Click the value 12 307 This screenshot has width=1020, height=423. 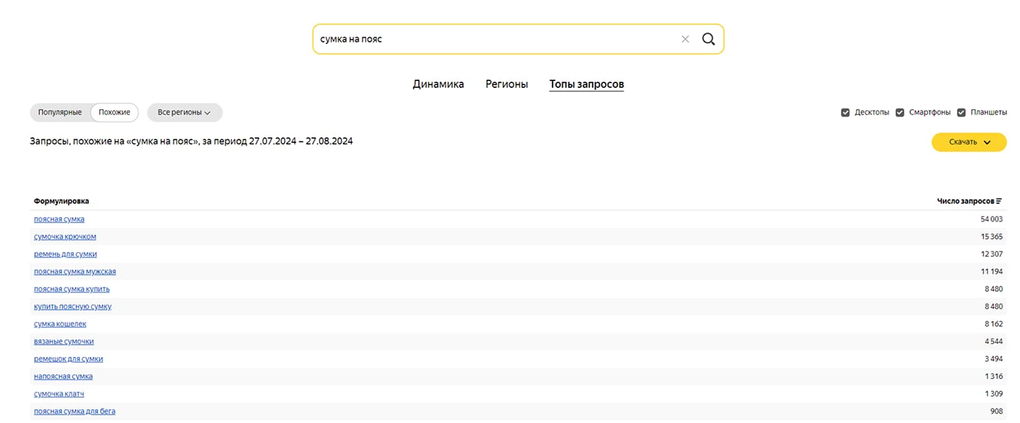coord(992,254)
